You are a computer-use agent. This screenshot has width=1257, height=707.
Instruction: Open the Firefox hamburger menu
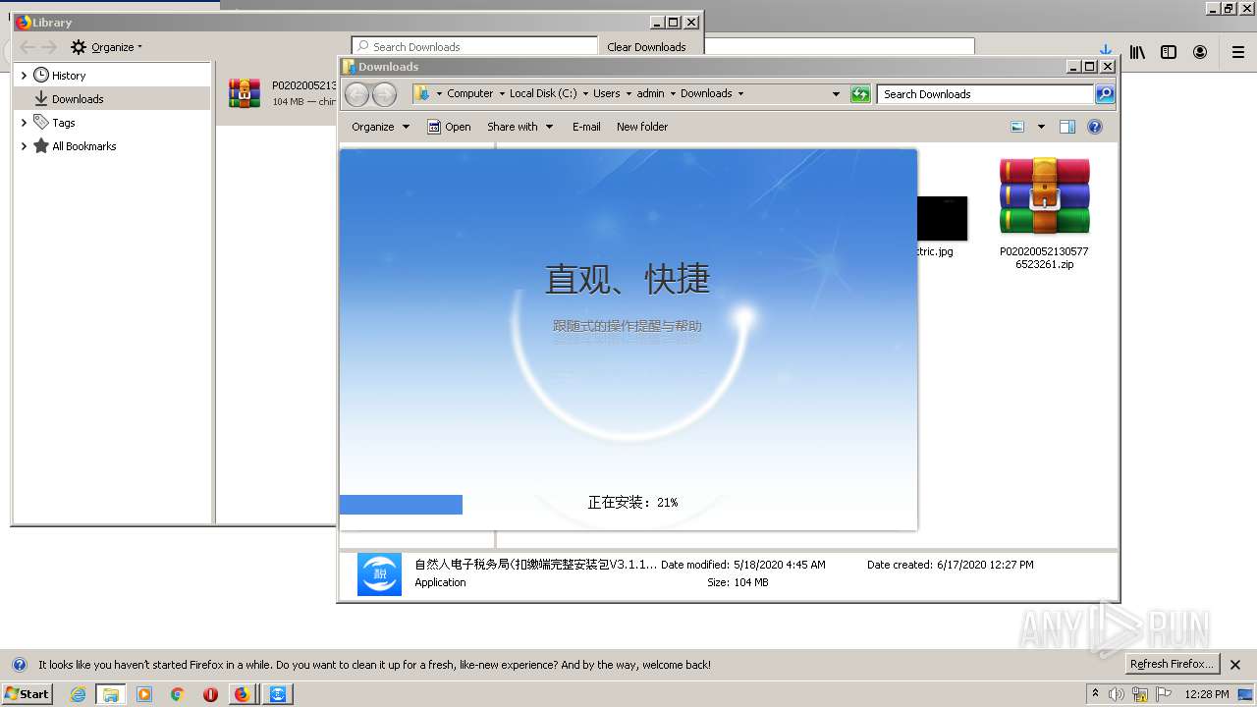click(1238, 52)
